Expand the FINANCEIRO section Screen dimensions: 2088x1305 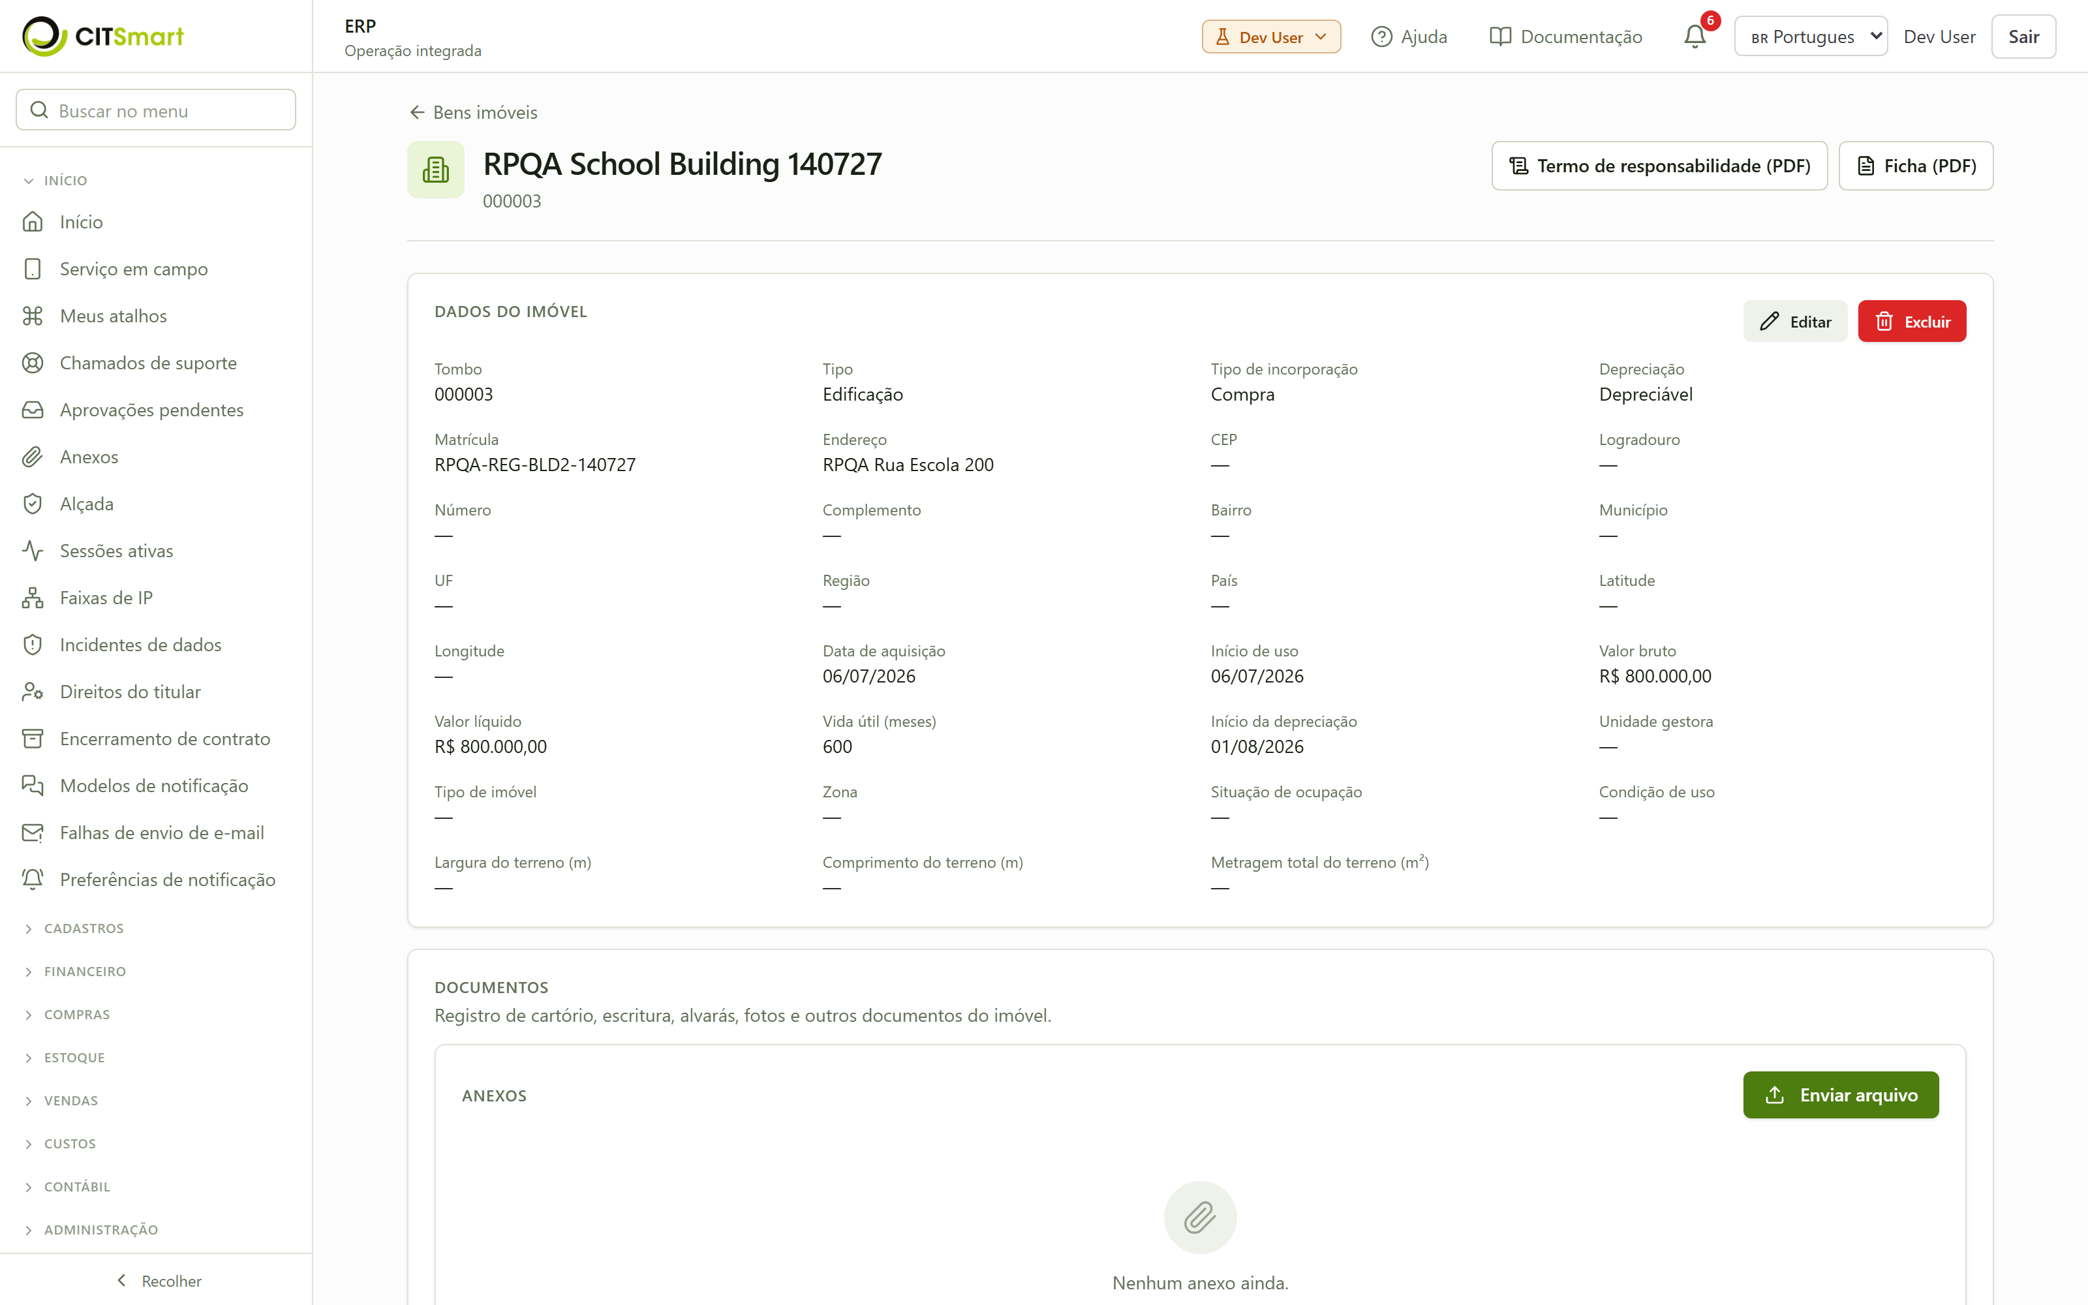[x=75, y=972]
